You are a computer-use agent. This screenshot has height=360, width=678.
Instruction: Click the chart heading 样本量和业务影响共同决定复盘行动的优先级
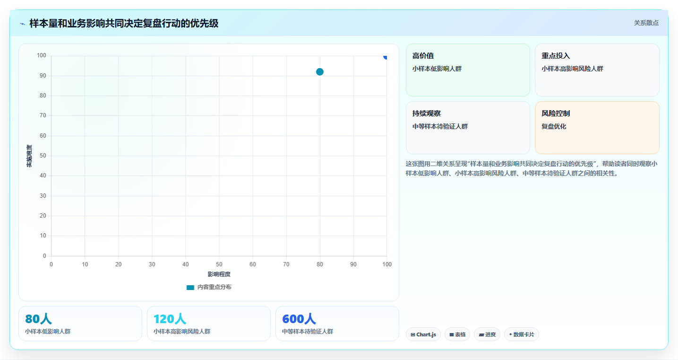coord(124,23)
